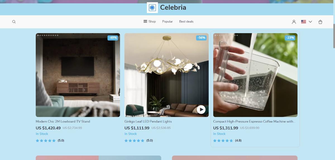Open Ginkgo Leaf LED Pendant Lights link
The image size is (335, 160).
pyautogui.click(x=148, y=121)
